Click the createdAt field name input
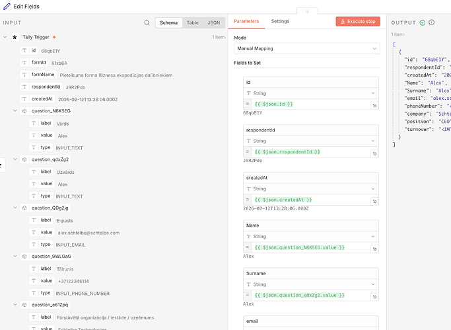The width and height of the screenshot is (451, 330). click(311, 178)
